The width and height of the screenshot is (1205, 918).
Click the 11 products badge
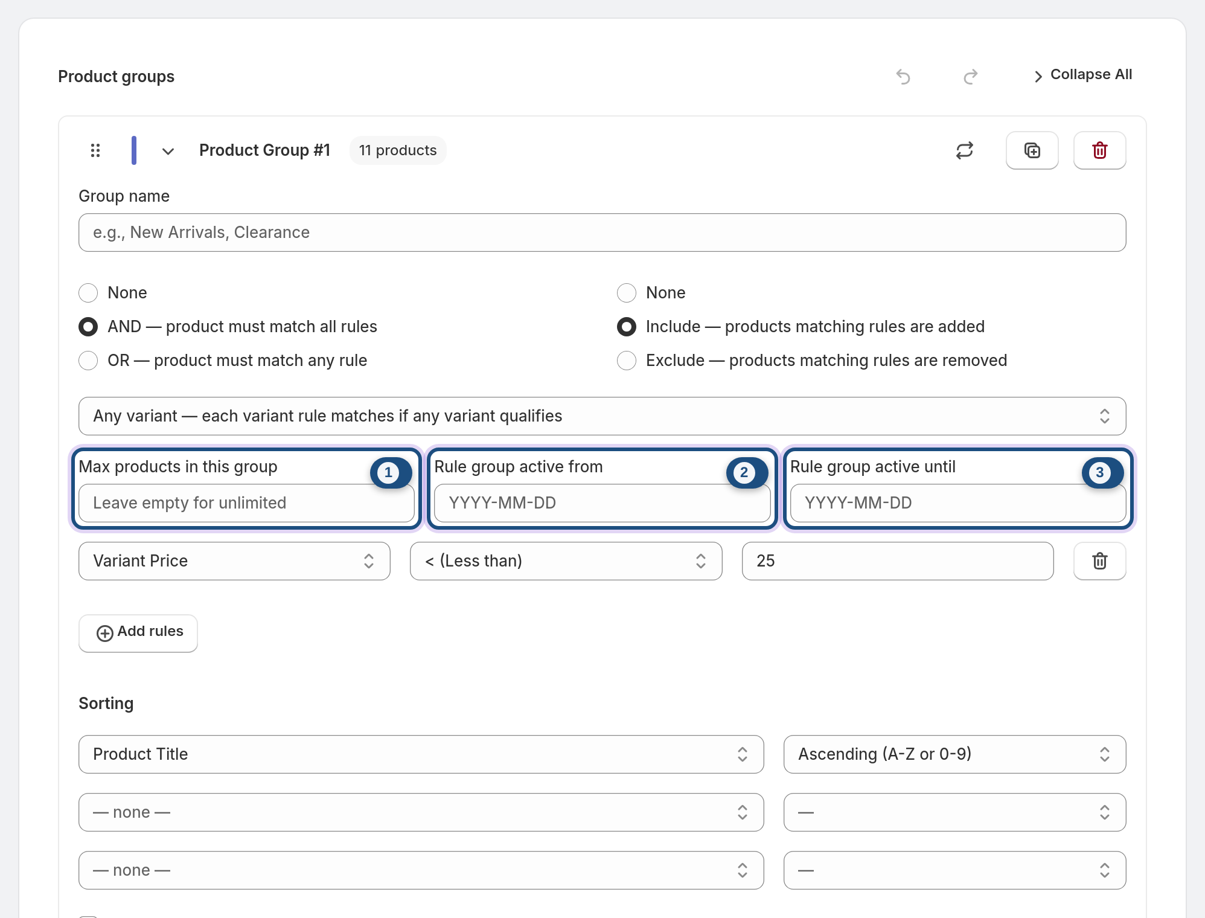coord(398,150)
